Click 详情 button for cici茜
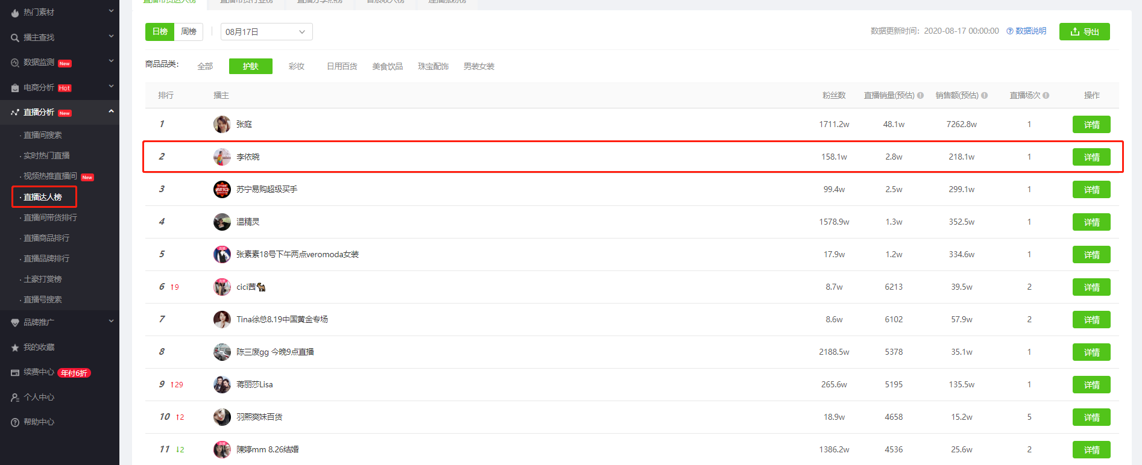1142x465 pixels. [1091, 287]
